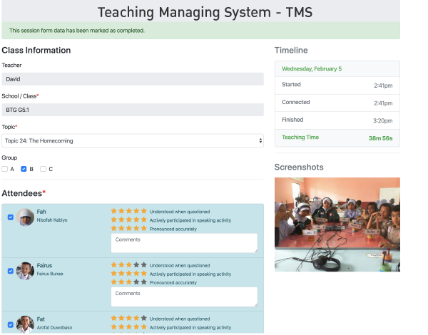Set Fairus's pronunciation rating to four stars
Screen dimensions: 428x335
tap(136, 282)
